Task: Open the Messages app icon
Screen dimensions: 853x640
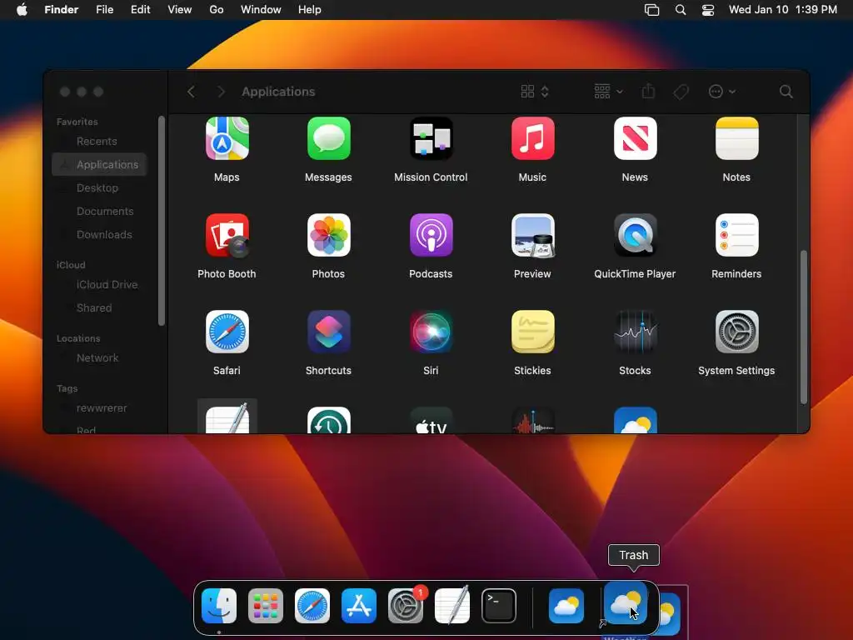Action: (328, 138)
